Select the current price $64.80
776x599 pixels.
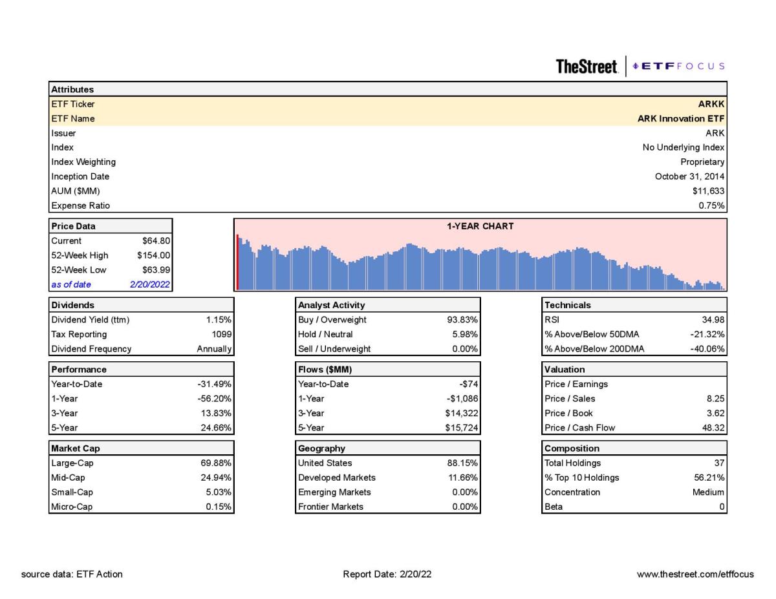[156, 240]
